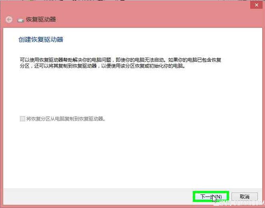Toggle the 将恢复分区从电脑复制到恢复驱动器 checkbox

pos(22,119)
